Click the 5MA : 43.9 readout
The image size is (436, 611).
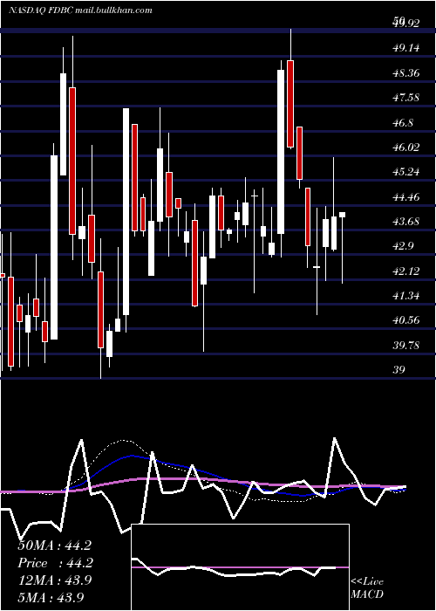click(51, 597)
